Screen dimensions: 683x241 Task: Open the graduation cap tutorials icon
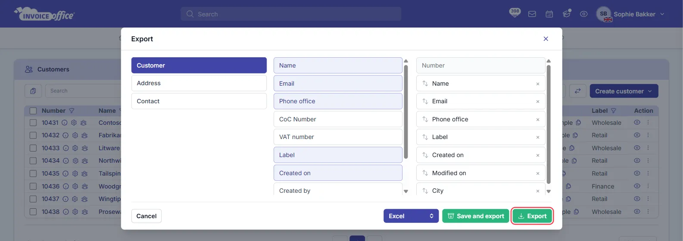point(567,14)
